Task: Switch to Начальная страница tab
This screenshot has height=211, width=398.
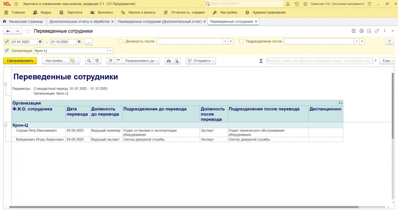Action: (23, 21)
